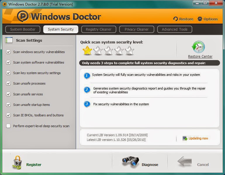Image resolution: width=225 pixels, height=175 pixels.
Task: Click the Options gear icon
Action: tap(200, 19)
